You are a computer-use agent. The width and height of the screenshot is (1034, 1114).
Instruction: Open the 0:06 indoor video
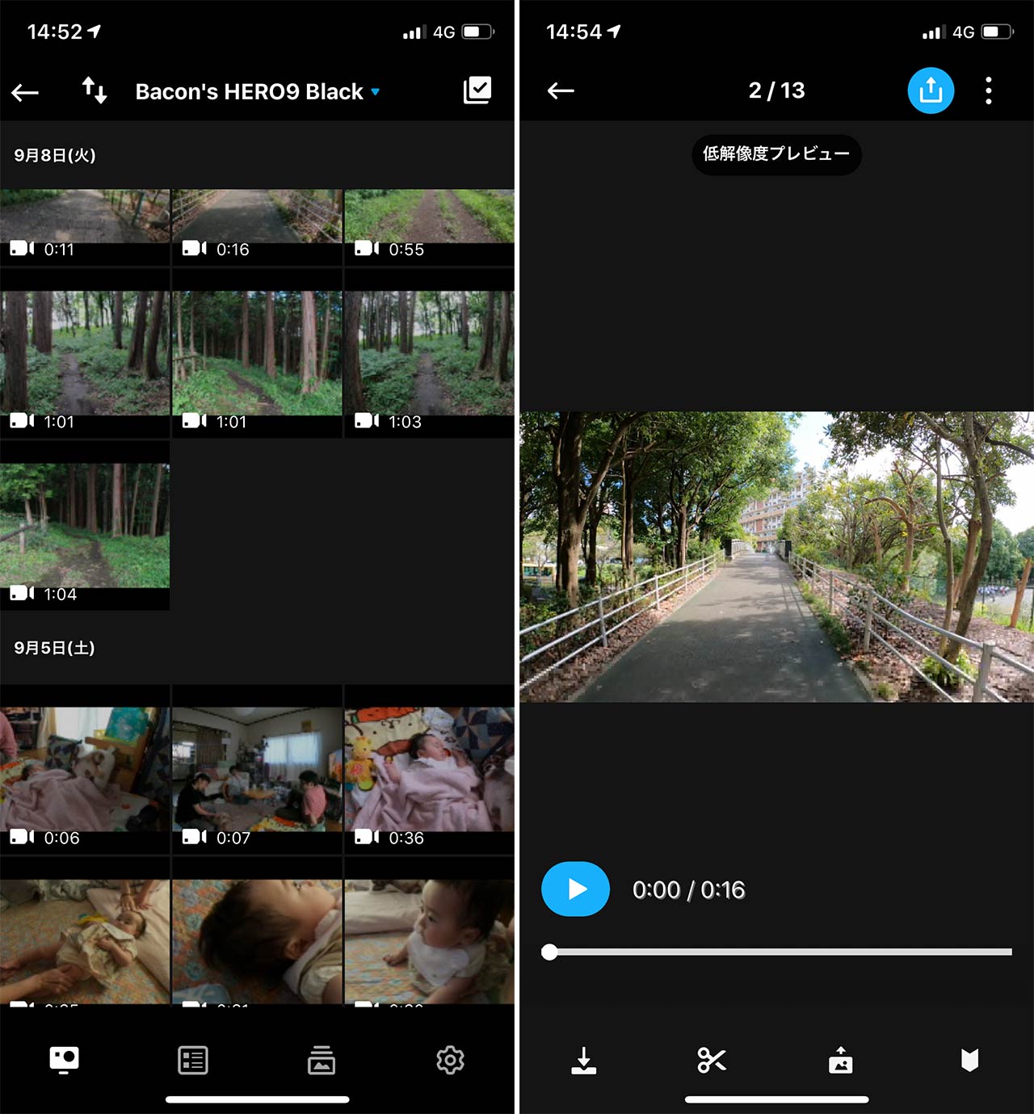pos(85,769)
